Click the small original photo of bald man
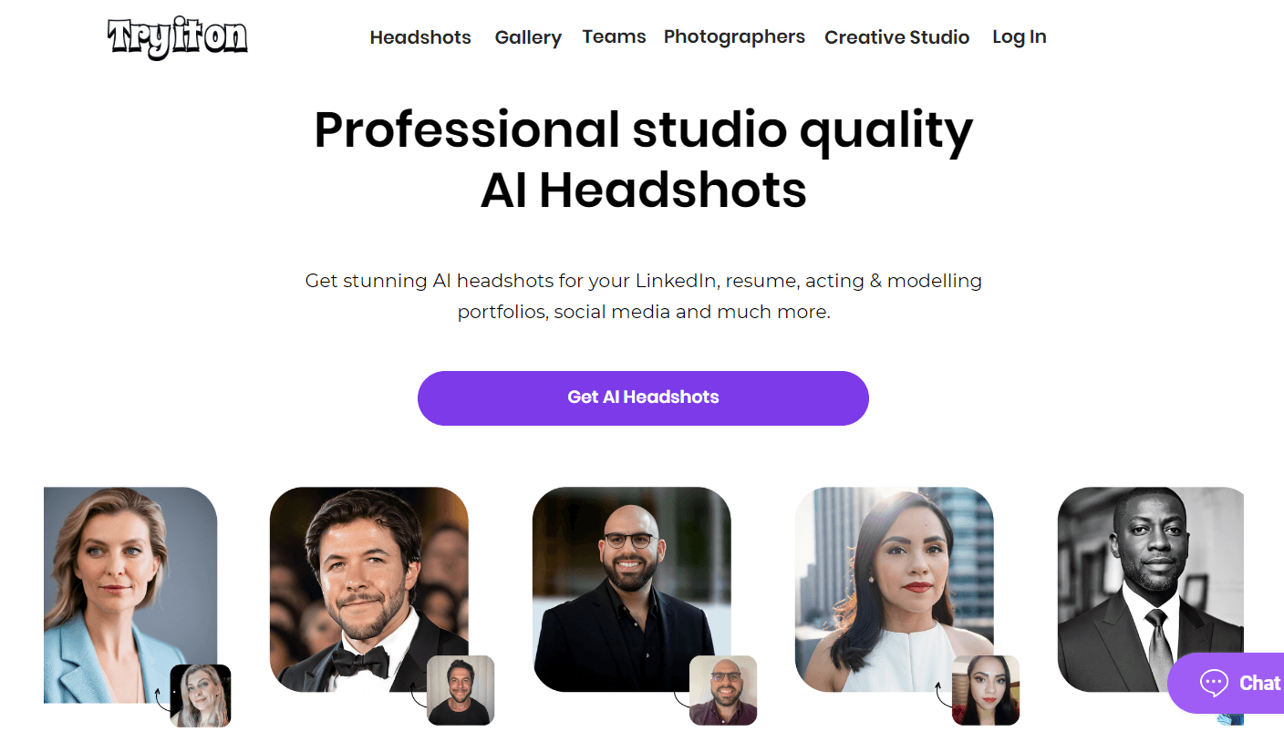Viewport: 1284px width, 732px height. [x=723, y=690]
